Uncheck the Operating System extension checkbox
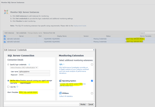 tap(92, 81)
